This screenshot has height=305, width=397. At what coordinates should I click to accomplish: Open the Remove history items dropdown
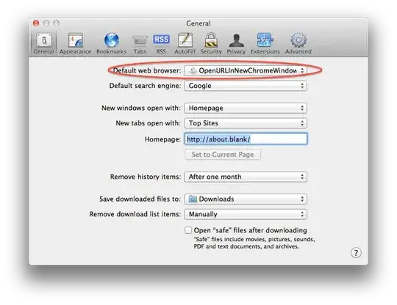point(246,177)
